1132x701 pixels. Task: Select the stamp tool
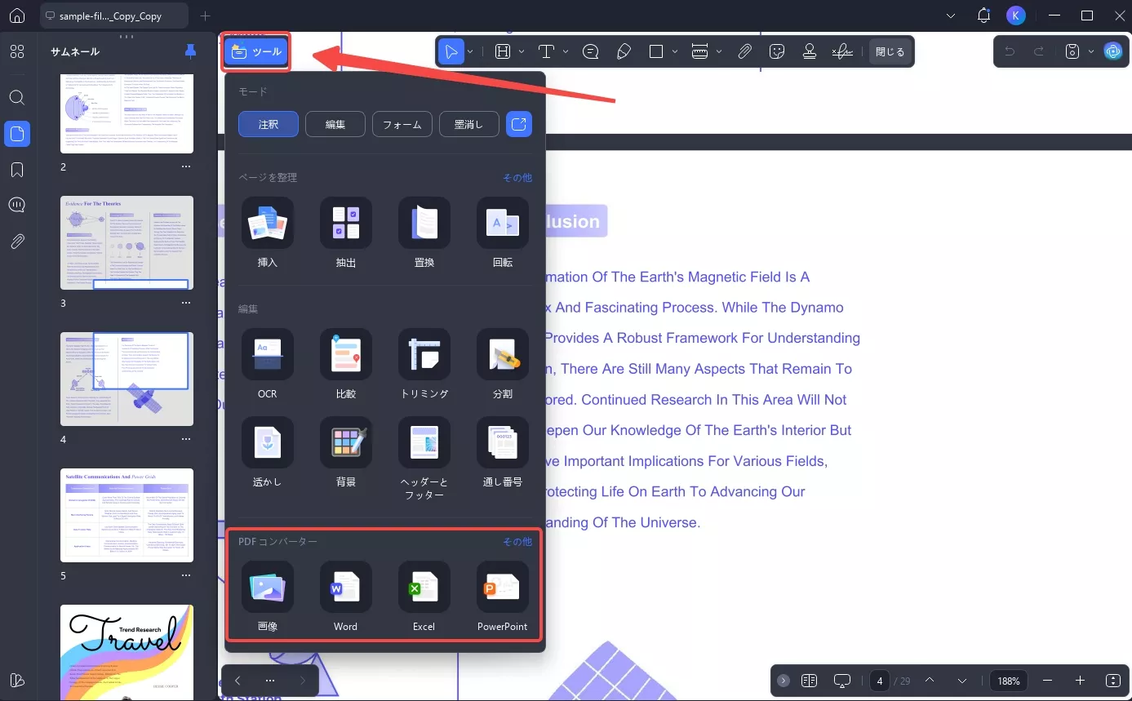(810, 51)
